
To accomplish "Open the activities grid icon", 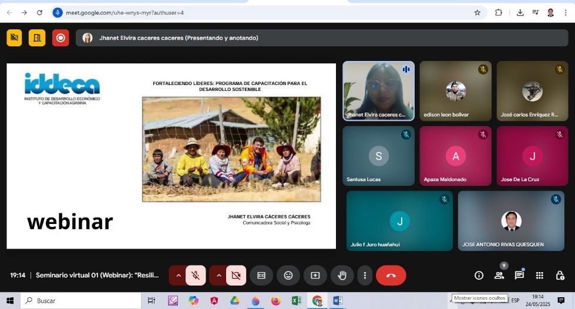I will point(540,275).
